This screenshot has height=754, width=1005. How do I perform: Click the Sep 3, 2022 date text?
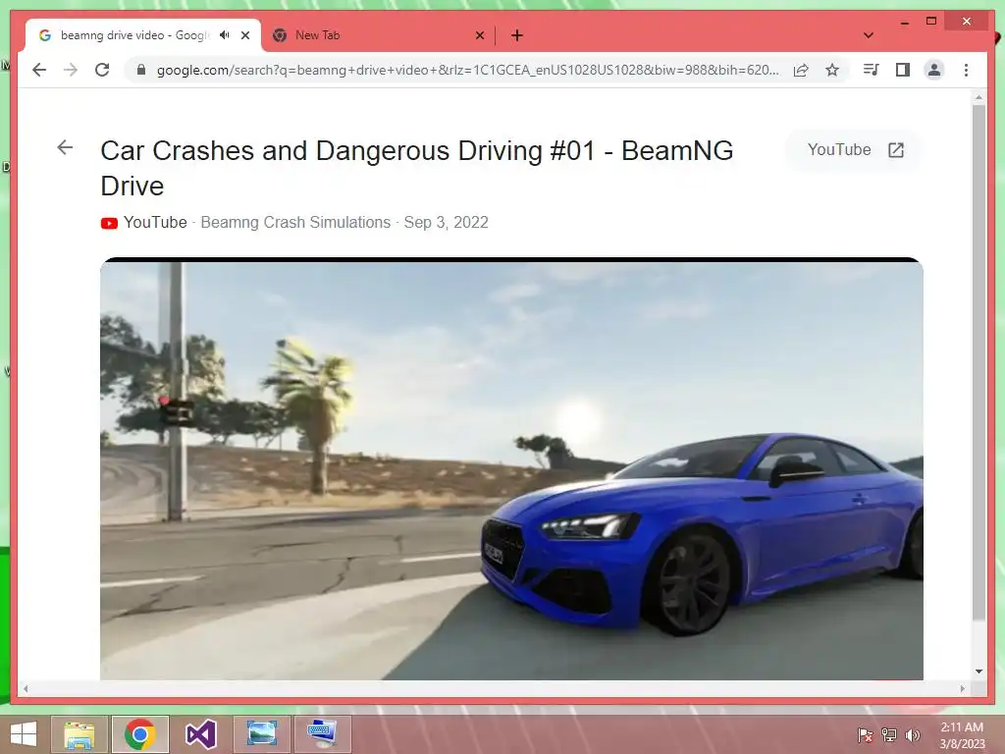446,223
